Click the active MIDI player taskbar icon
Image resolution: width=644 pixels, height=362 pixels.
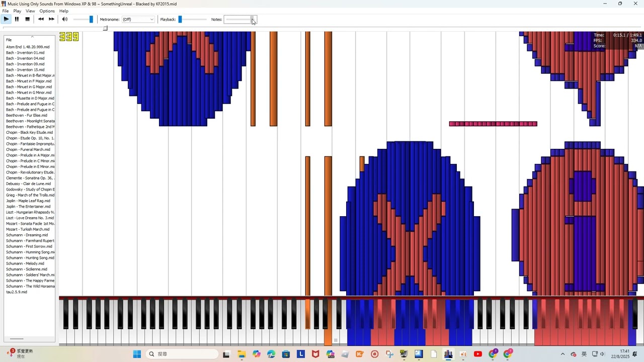448,354
